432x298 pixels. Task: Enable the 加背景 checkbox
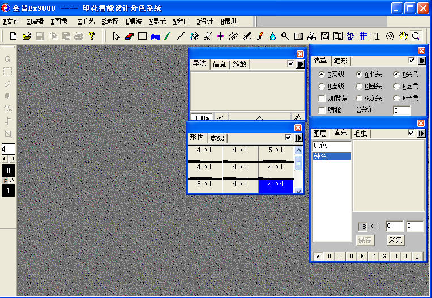coord(322,98)
